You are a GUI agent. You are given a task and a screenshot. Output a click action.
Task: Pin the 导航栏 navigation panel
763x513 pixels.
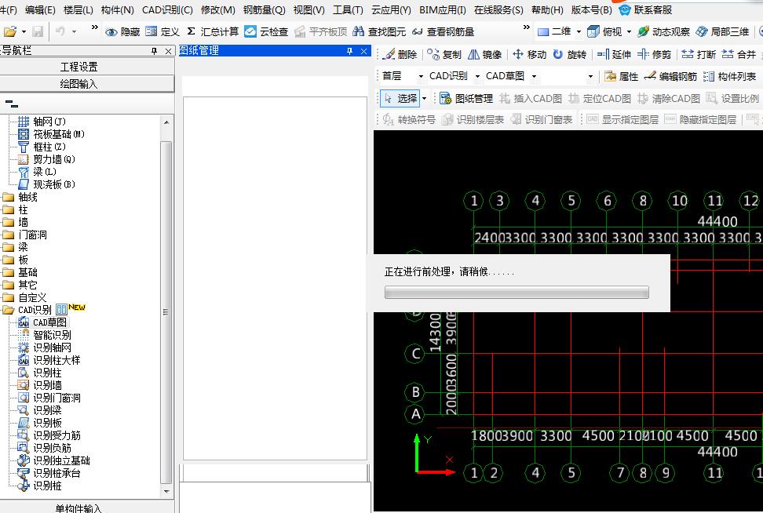pos(155,51)
